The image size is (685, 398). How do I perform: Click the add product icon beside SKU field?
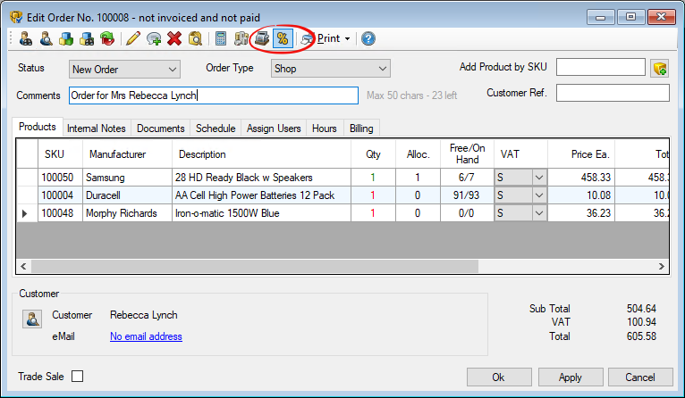(x=660, y=69)
